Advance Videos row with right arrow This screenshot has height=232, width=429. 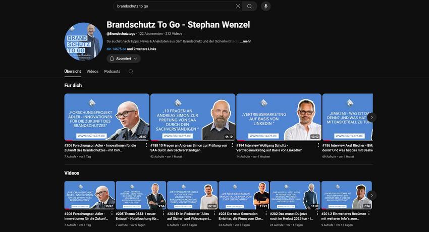click(371, 195)
